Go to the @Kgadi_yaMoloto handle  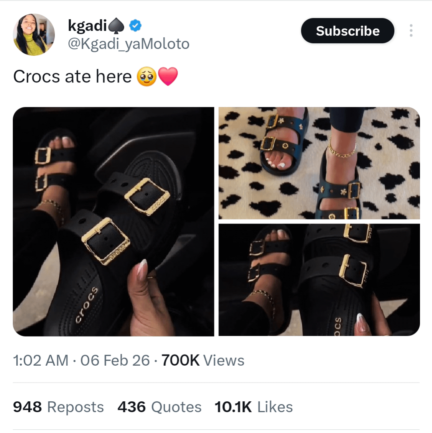coord(128,44)
